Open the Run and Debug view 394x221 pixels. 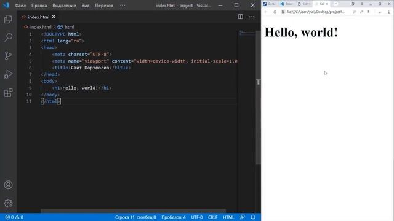click(8, 74)
